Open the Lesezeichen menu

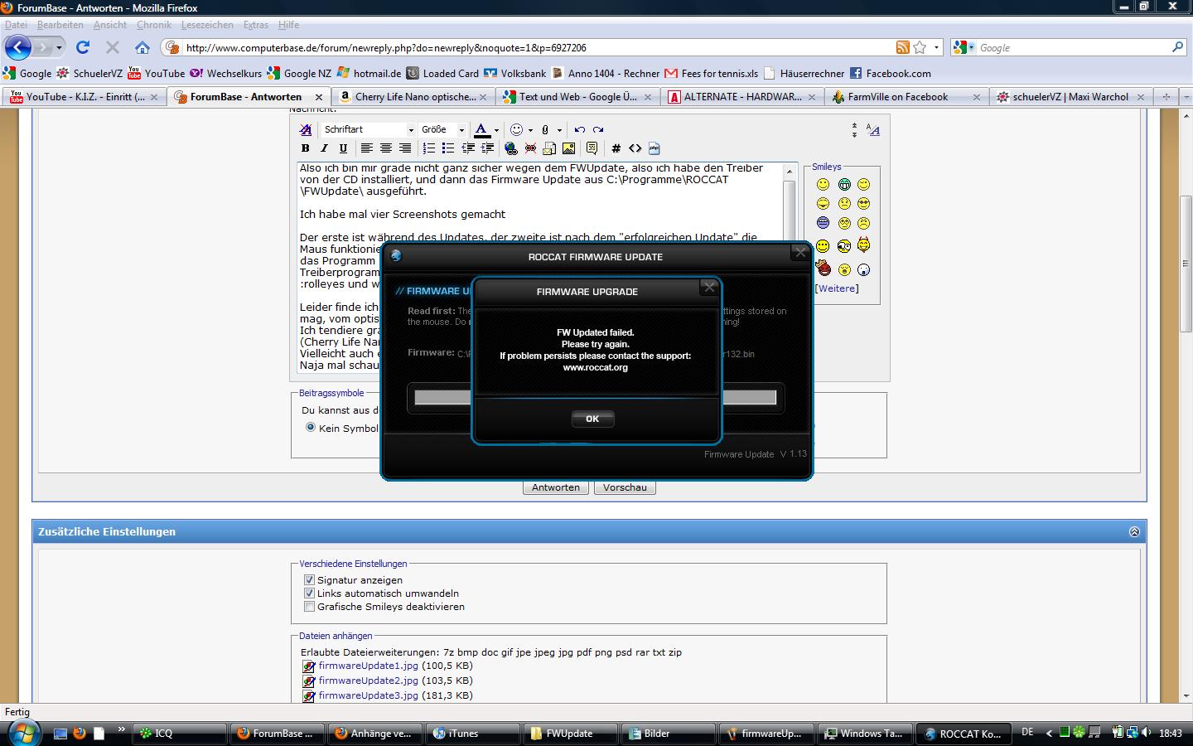[207, 25]
